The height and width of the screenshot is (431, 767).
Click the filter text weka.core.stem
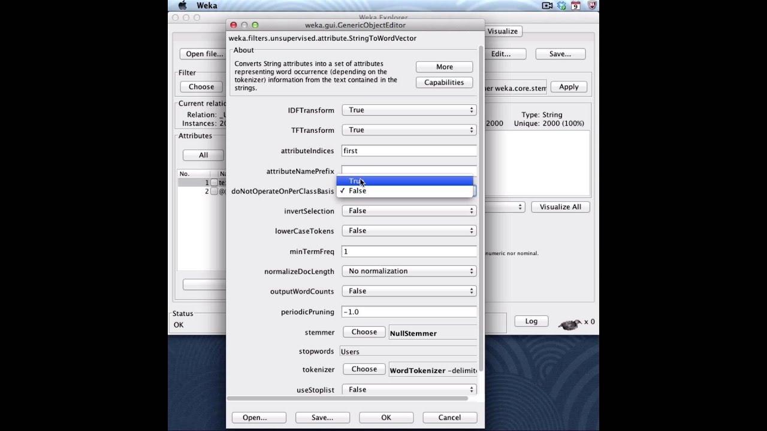tap(515, 88)
